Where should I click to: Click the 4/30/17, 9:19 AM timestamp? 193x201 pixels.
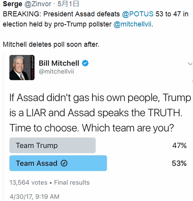pos(35,197)
